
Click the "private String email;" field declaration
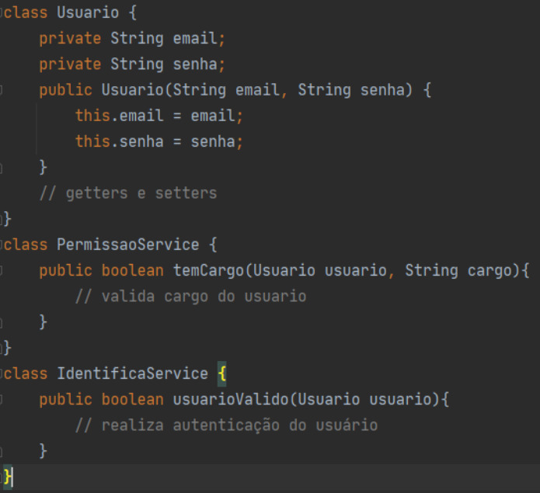(132, 39)
